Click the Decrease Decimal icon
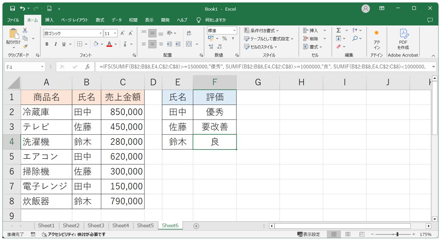The height and width of the screenshot is (241, 441). (x=219, y=46)
